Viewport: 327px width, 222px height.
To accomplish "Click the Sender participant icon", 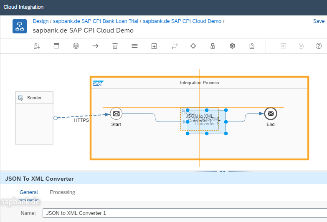I will 20,98.
